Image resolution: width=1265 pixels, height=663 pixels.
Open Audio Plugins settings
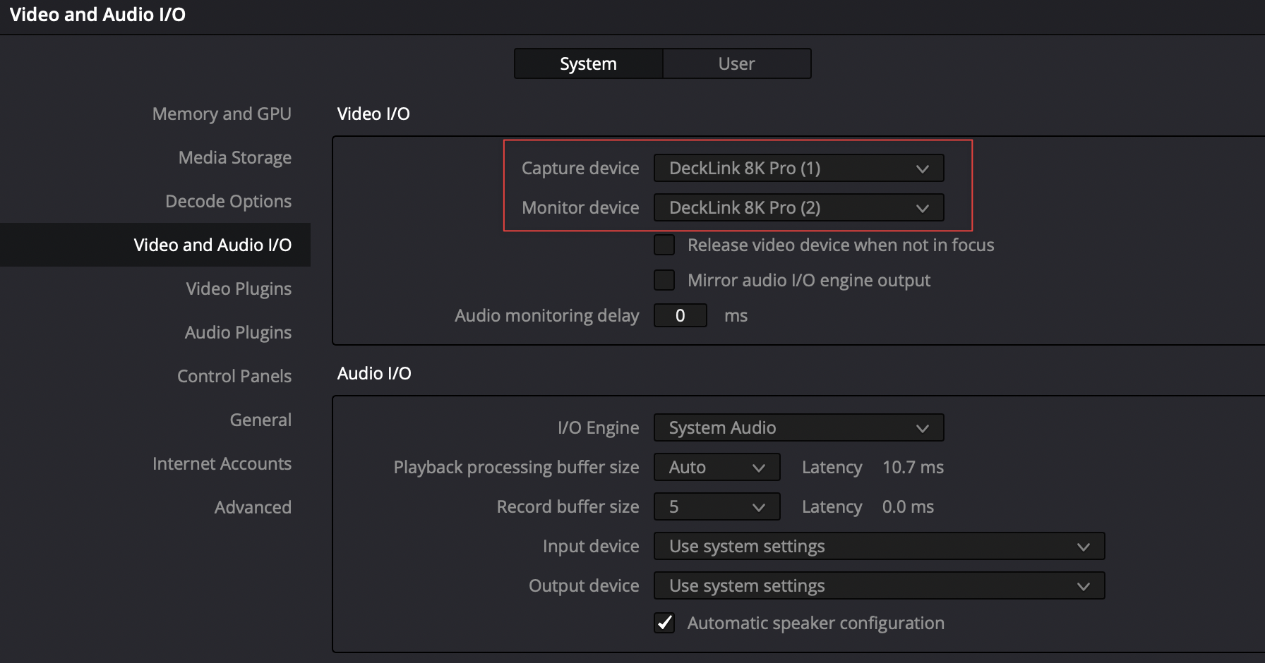(238, 332)
